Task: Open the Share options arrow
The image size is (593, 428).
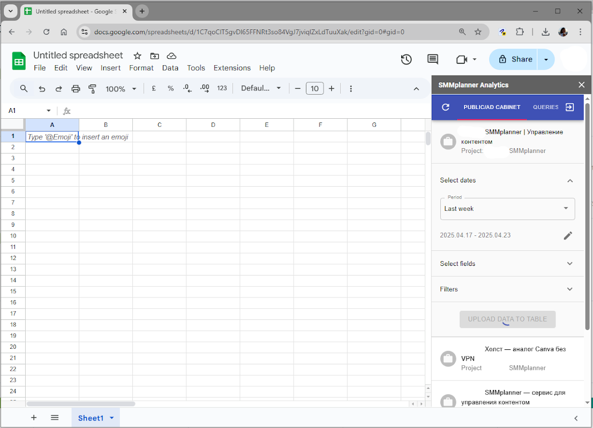Action: 546,59
